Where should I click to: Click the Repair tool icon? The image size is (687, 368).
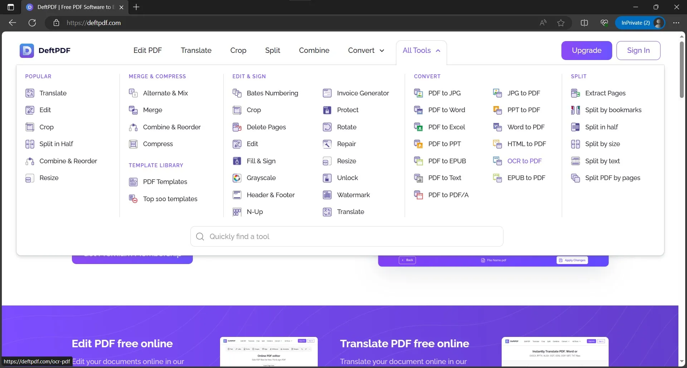pyautogui.click(x=327, y=144)
